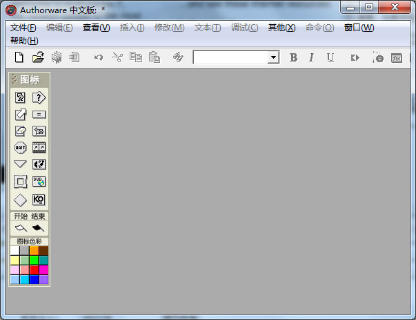Open the 修改(M) menu

click(x=170, y=28)
